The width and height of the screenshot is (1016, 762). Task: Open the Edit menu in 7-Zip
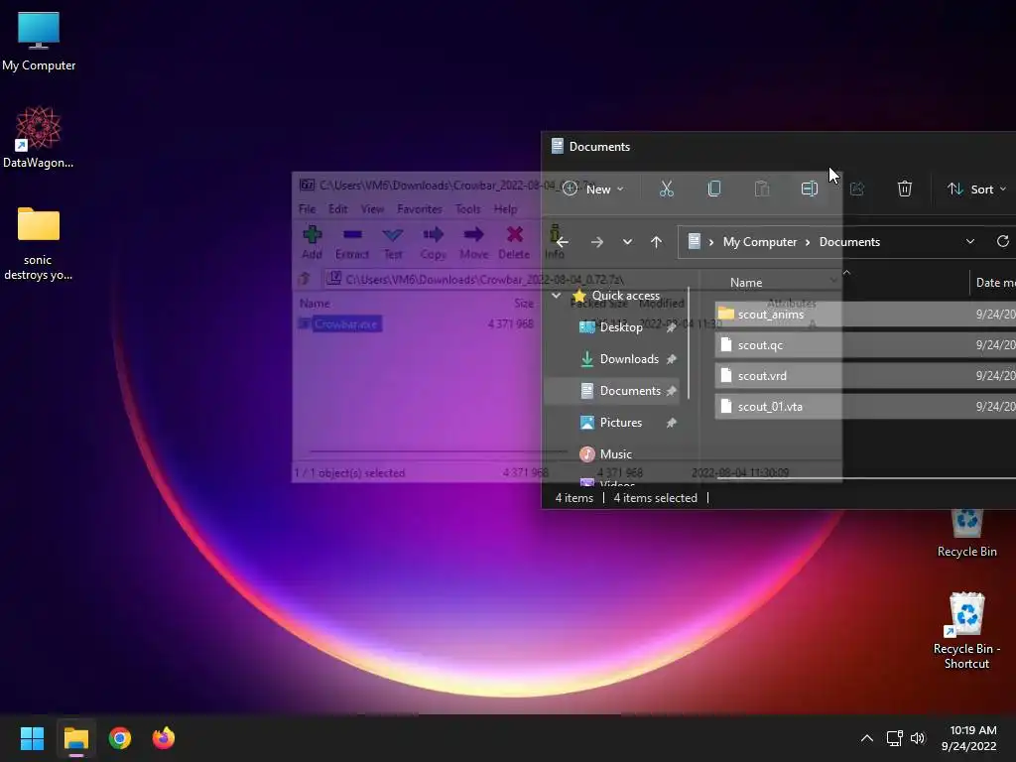click(337, 209)
